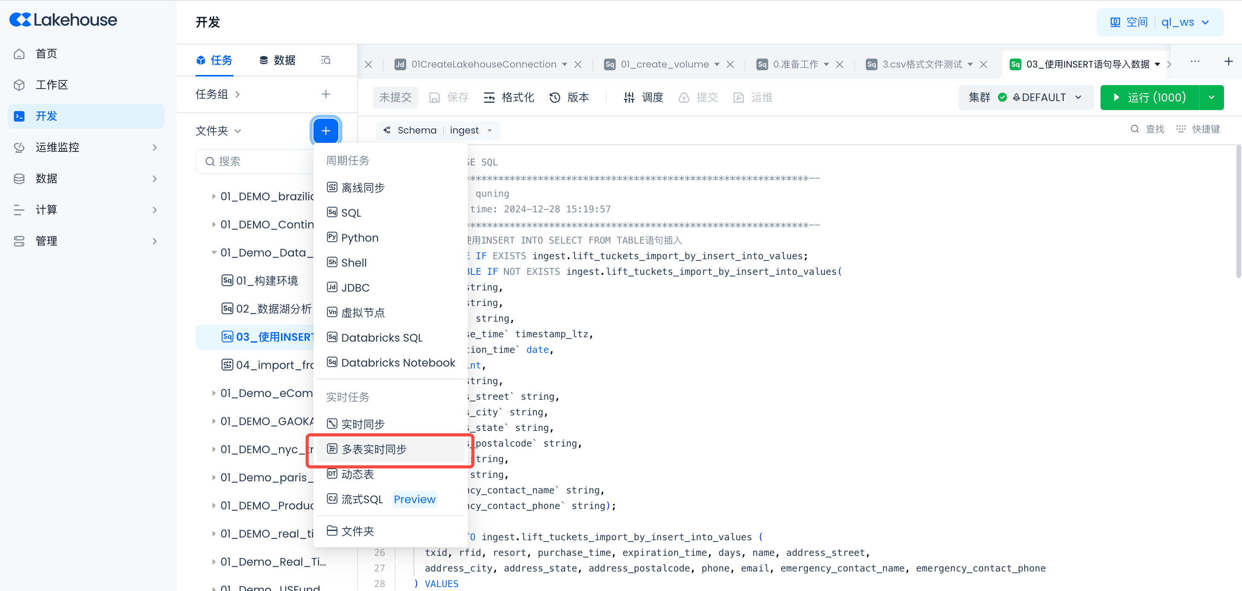The width and height of the screenshot is (1242, 591).
Task: Open the add-tab plus icon at far right
Action: (x=1228, y=61)
